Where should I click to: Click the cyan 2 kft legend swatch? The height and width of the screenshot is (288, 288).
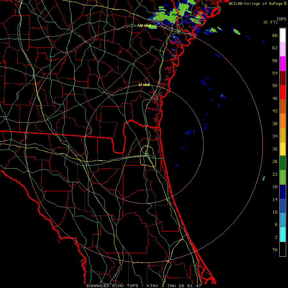283,235
